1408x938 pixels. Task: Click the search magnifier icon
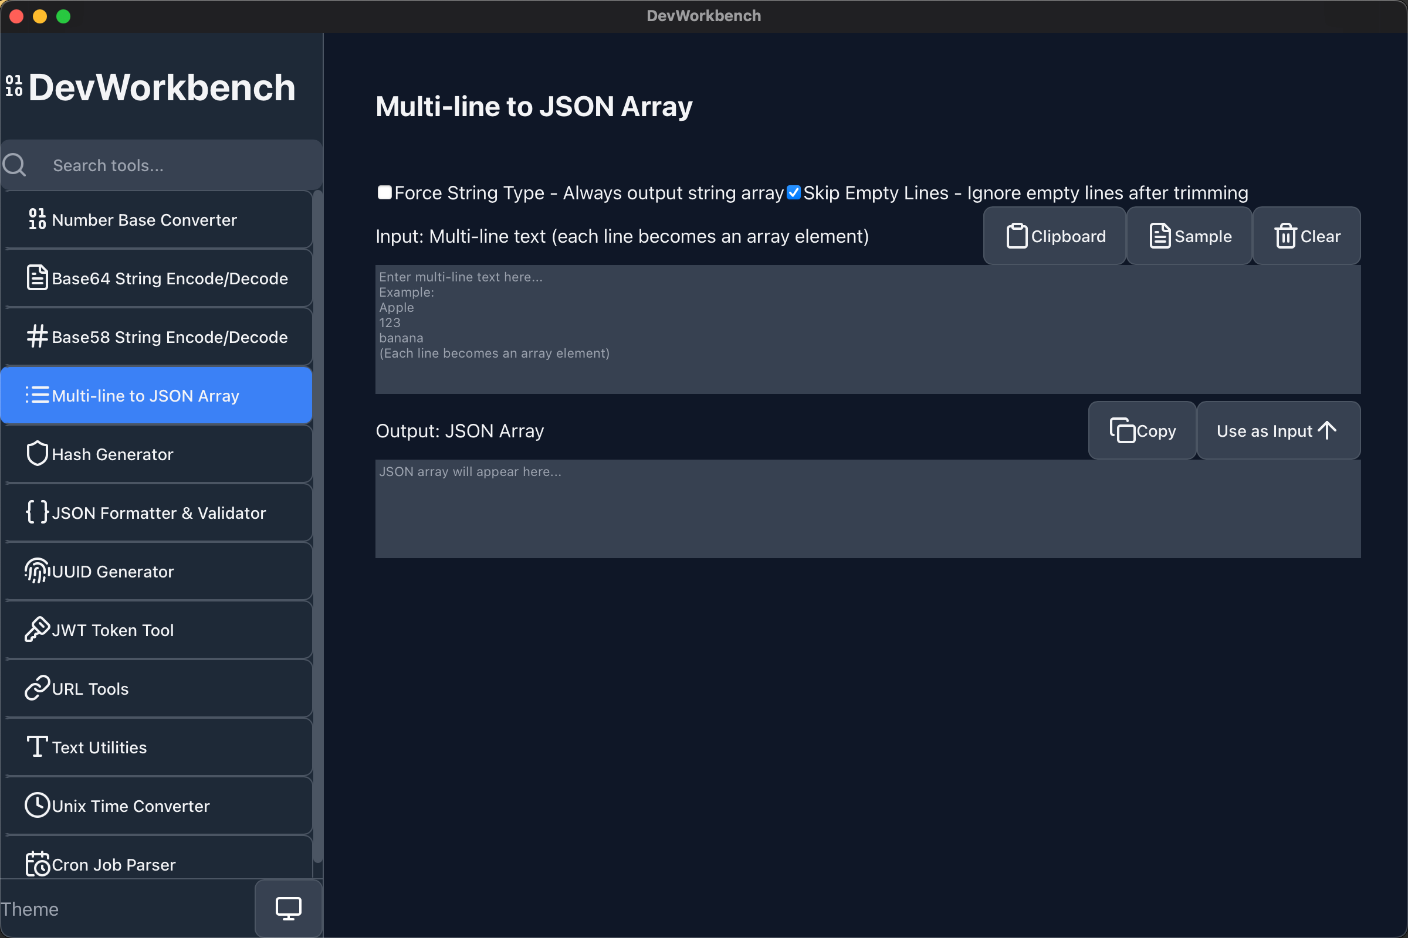coord(14,165)
